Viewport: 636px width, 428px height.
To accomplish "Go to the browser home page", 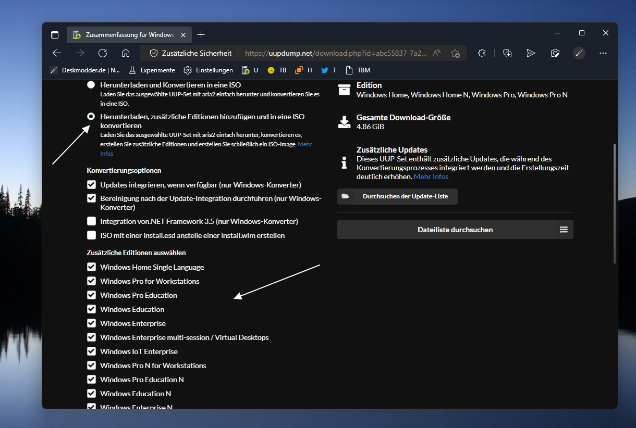I will click(126, 53).
